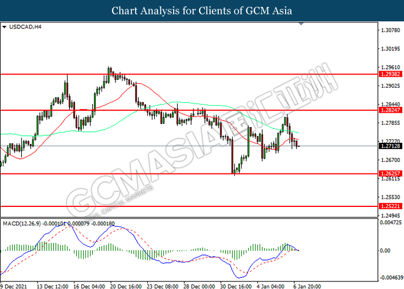Click the 1.28440 price axis value
The image size is (404, 289).
(390, 105)
